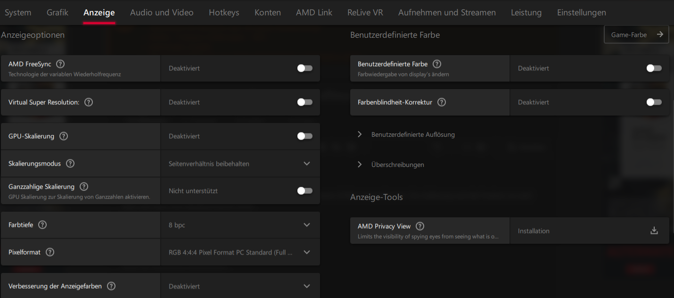The width and height of the screenshot is (674, 298).
Task: Click the Ganzzahlige Skalierung help icon
Action: pos(83,186)
